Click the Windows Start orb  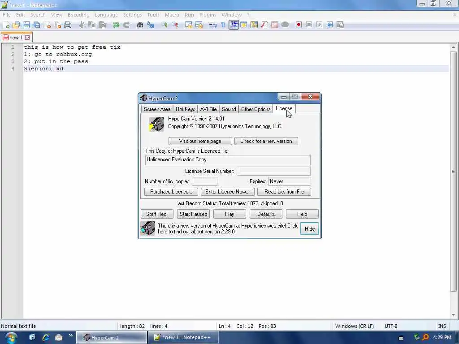click(11, 338)
